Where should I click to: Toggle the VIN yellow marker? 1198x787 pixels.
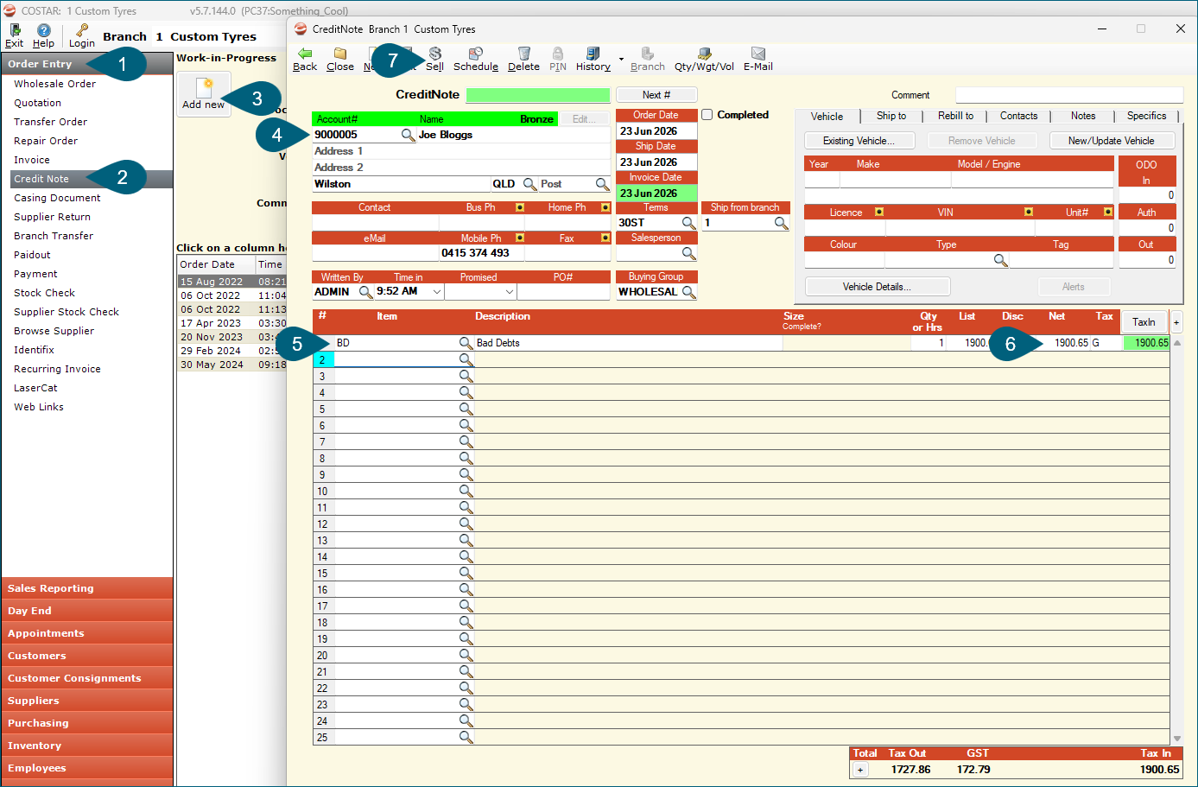tap(1029, 212)
